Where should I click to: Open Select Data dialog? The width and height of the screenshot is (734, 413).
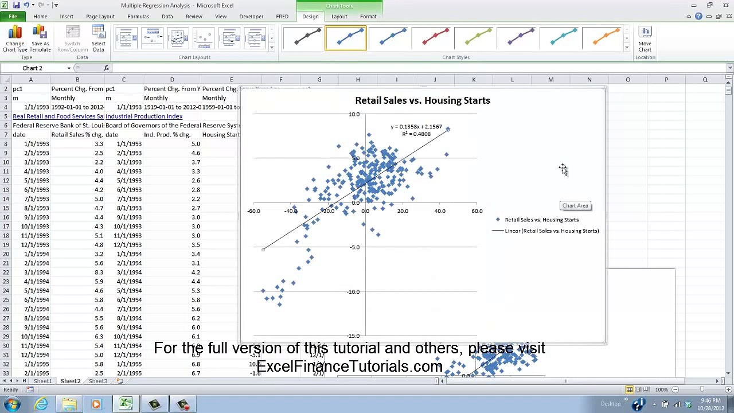click(x=99, y=39)
